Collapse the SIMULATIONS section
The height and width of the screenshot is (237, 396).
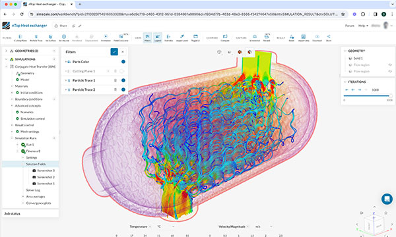(6, 59)
